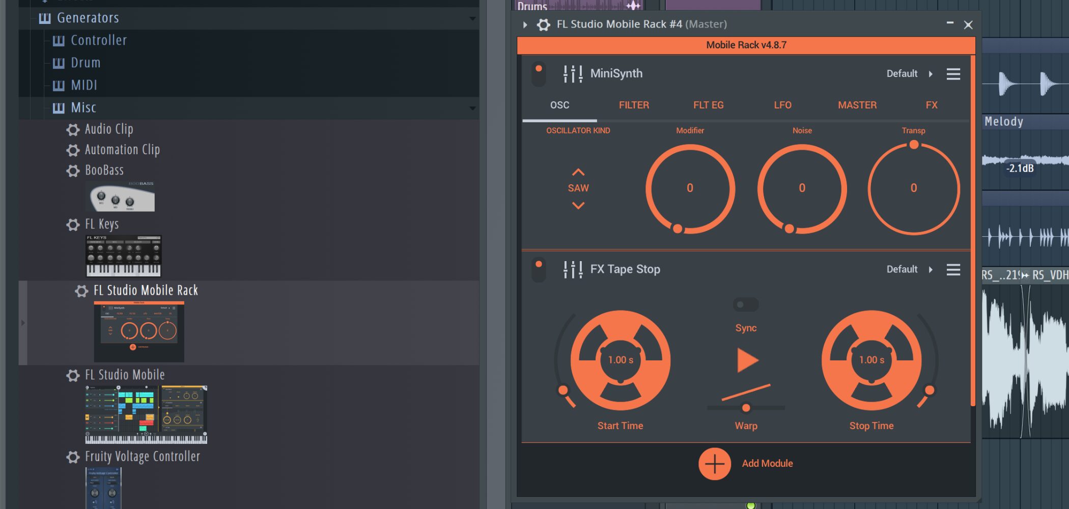Click the FL Studio Mobile gear icon
The height and width of the screenshot is (509, 1069).
click(73, 375)
